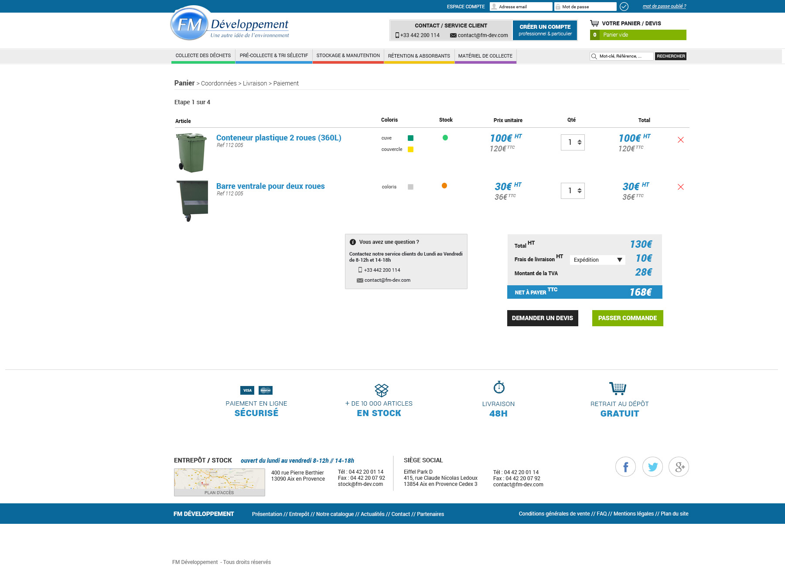This screenshot has width=785, height=567.
Task: Change quantity stepper for Conteneur plastique
Action: click(579, 142)
